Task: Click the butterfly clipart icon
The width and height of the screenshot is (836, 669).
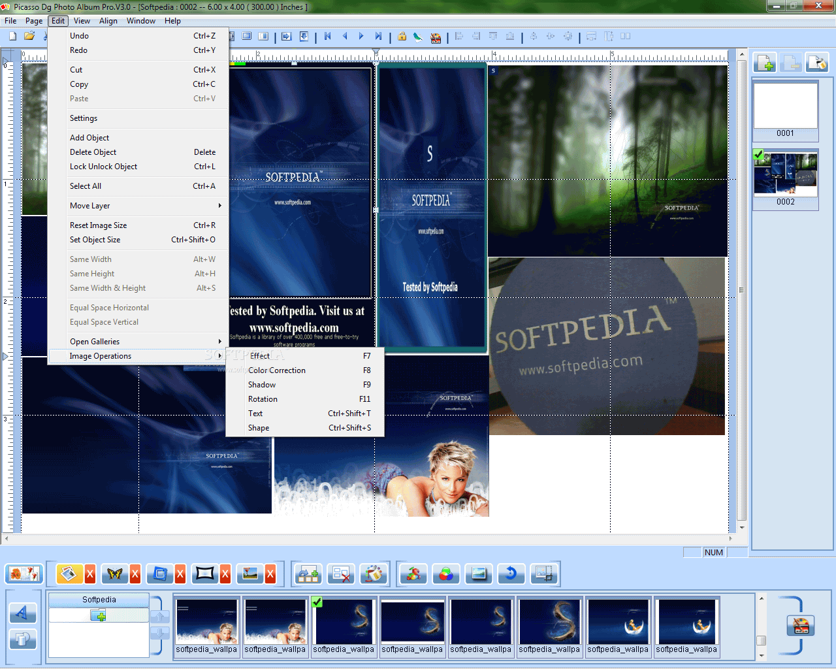Action: click(x=115, y=574)
